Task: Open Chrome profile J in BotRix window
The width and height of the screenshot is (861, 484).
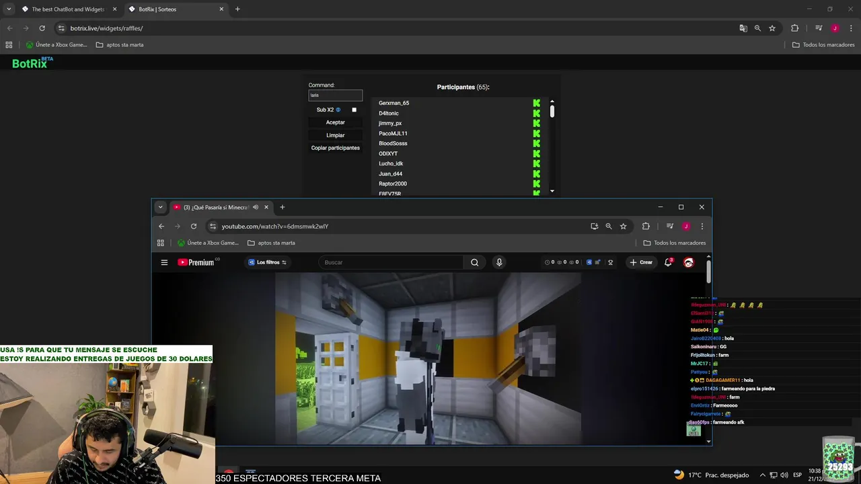Action: pyautogui.click(x=835, y=28)
